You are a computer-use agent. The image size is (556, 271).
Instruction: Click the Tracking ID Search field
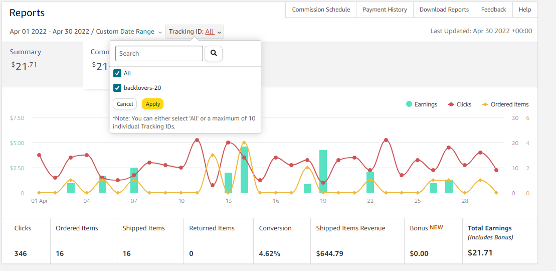coord(159,53)
